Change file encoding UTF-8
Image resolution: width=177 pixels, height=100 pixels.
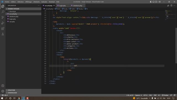[145, 95]
